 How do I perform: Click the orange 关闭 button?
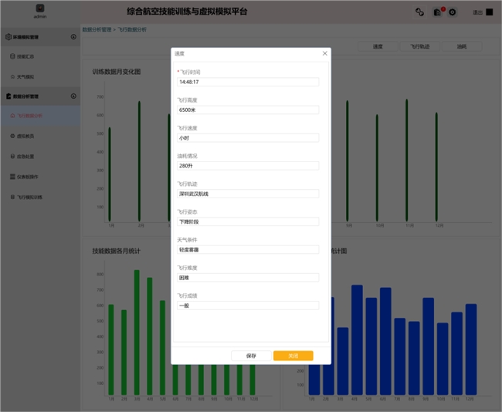point(293,356)
